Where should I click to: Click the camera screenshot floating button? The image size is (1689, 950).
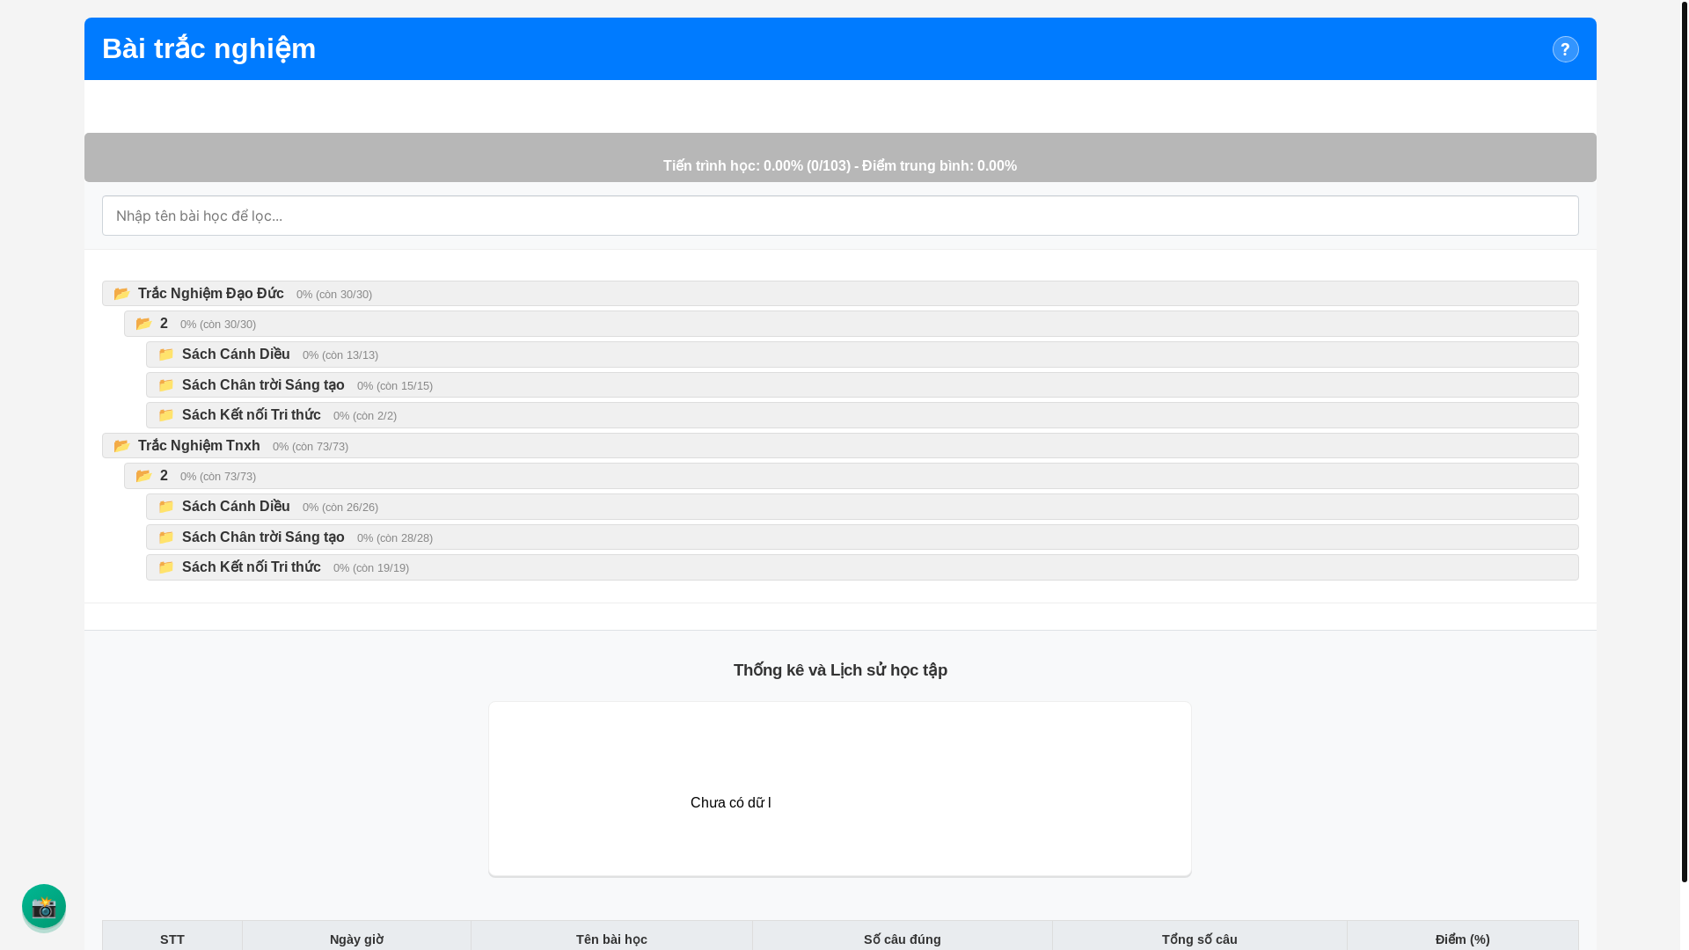[44, 906]
